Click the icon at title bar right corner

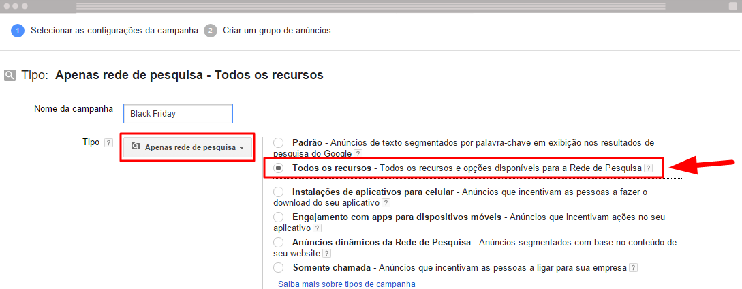click(x=733, y=5)
